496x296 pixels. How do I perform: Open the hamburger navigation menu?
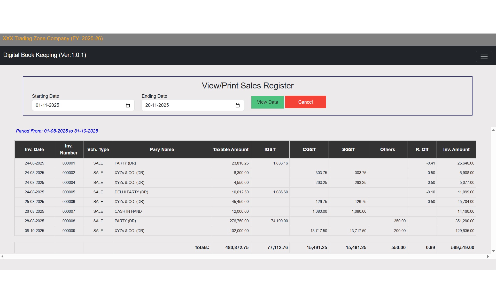tap(484, 56)
